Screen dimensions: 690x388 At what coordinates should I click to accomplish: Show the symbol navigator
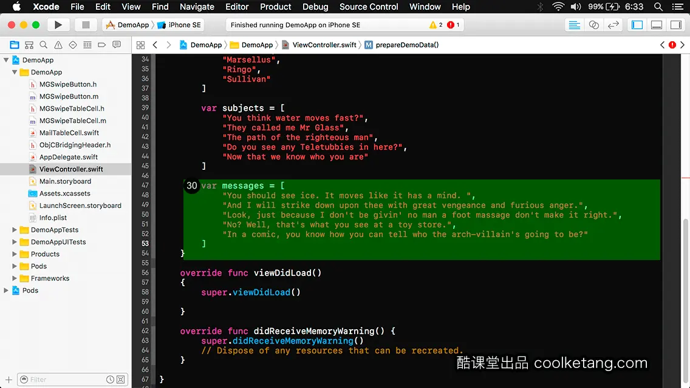coord(29,45)
